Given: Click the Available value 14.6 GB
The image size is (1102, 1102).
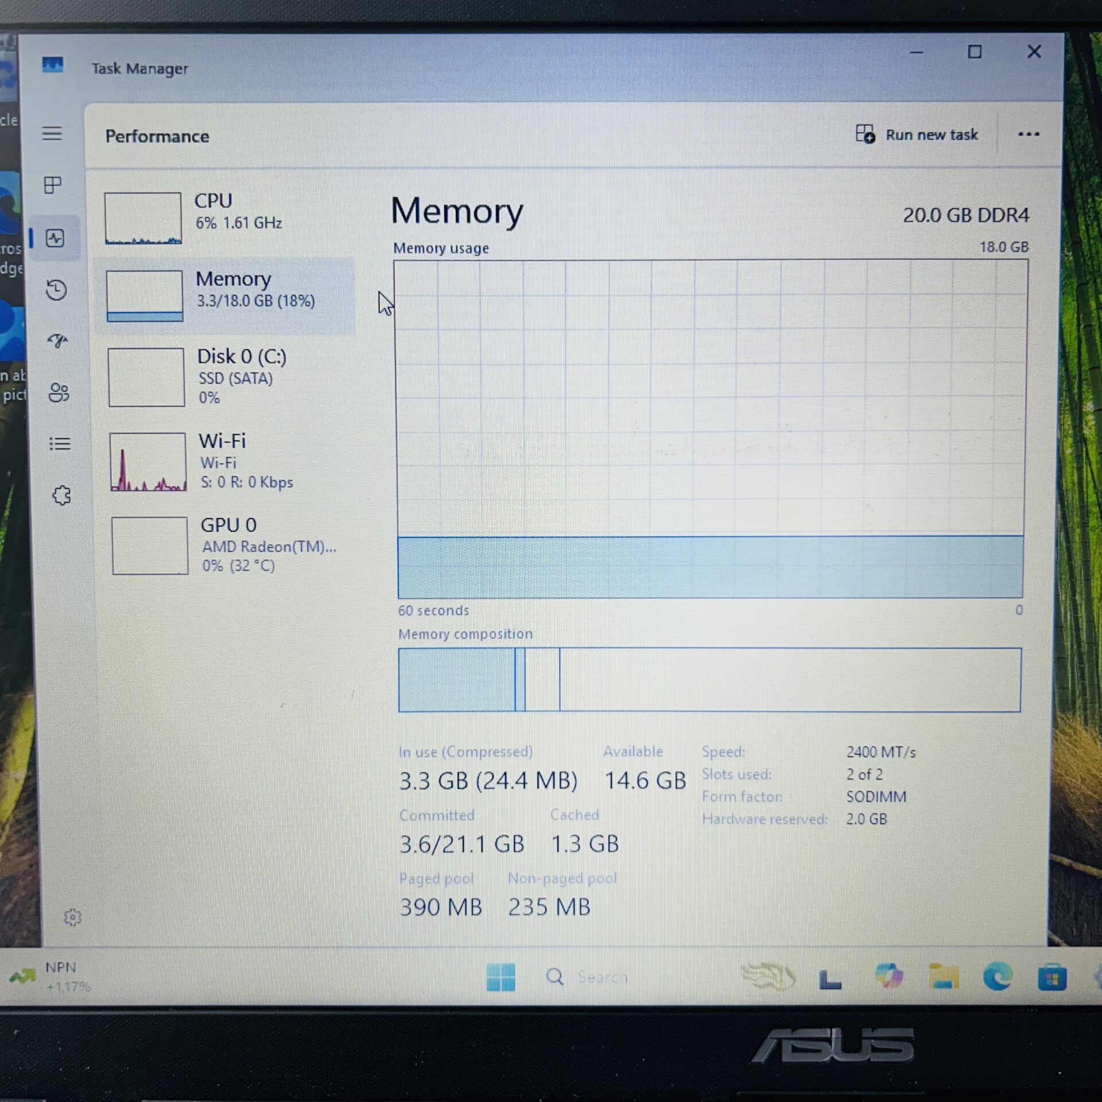Looking at the screenshot, I should tap(645, 781).
